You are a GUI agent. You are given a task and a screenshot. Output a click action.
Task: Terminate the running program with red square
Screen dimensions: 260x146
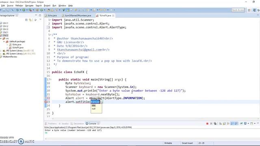click(207, 124)
